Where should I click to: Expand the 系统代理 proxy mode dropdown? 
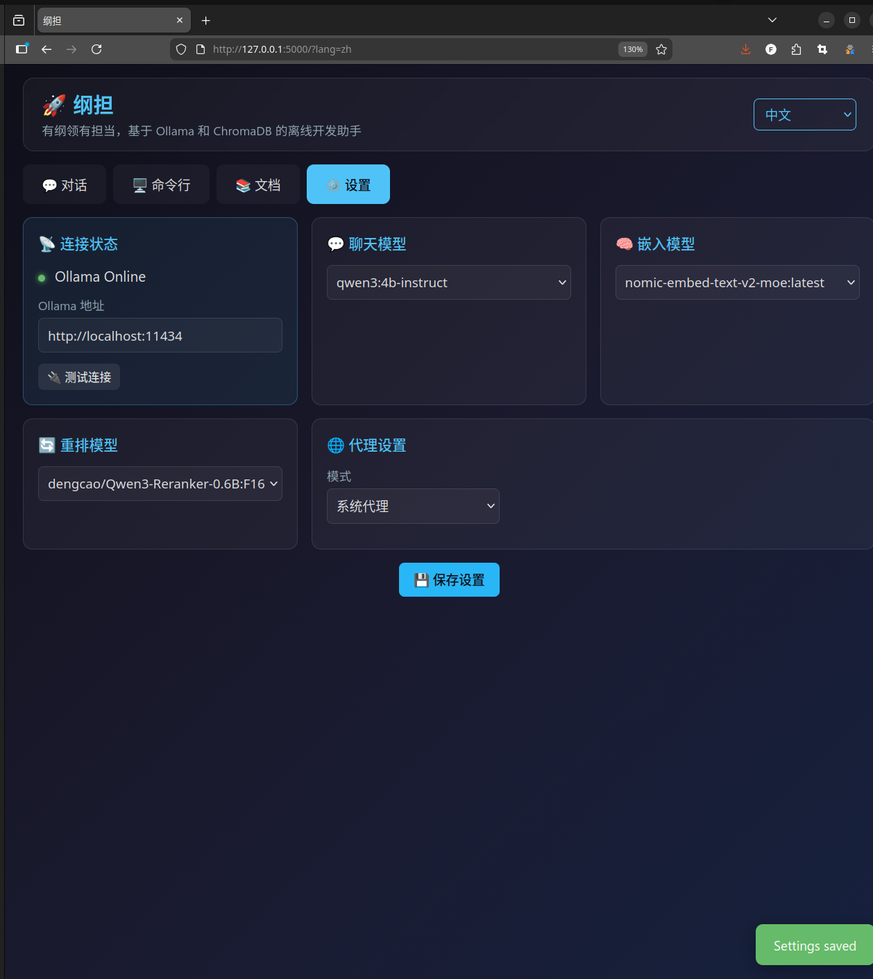413,506
